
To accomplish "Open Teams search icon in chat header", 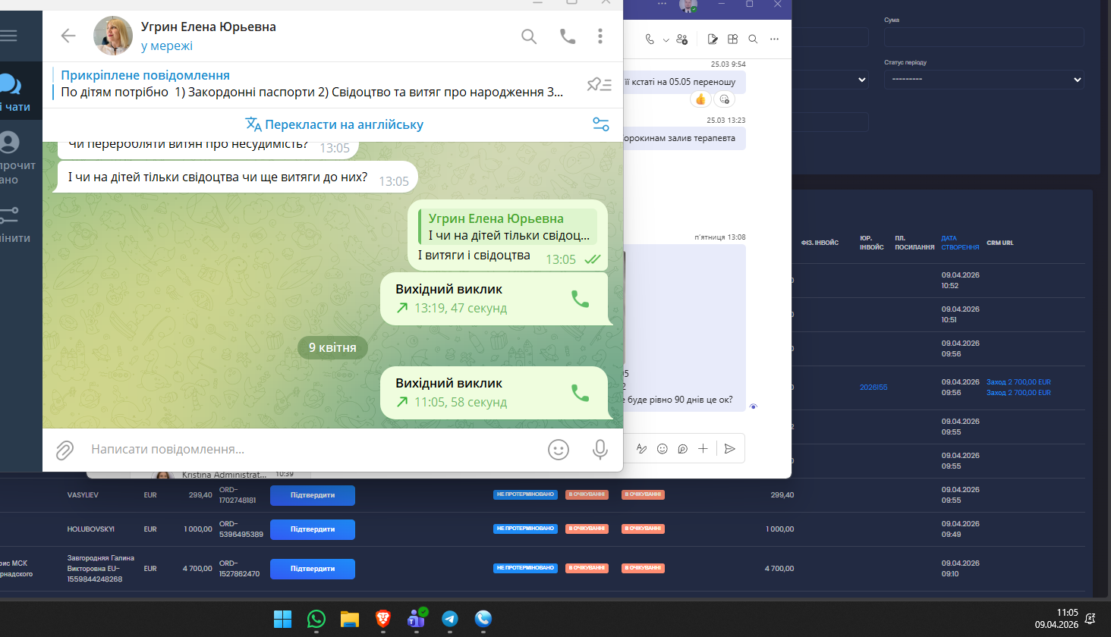I will 753,39.
